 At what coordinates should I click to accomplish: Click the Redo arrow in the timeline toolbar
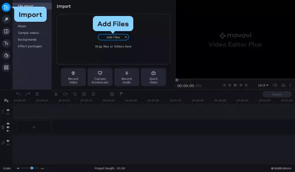pos(28,94)
